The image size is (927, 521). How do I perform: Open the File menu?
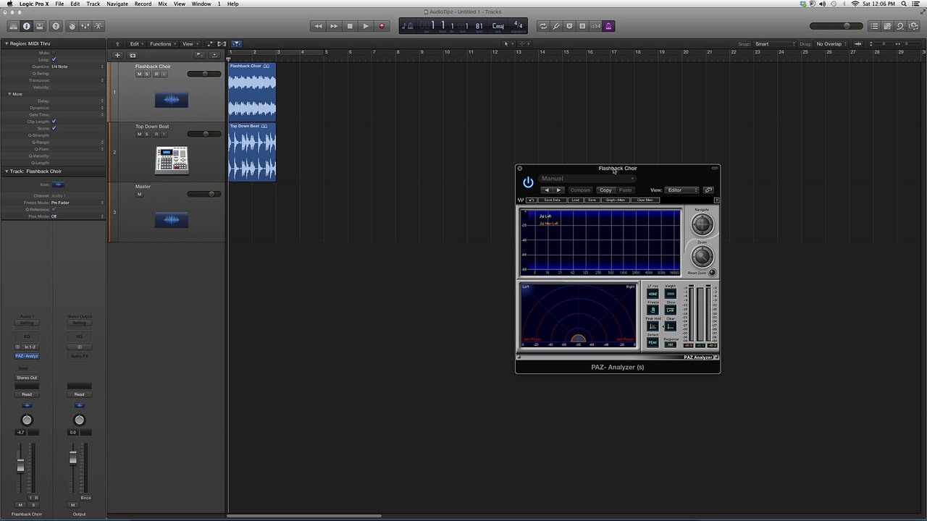(59, 4)
